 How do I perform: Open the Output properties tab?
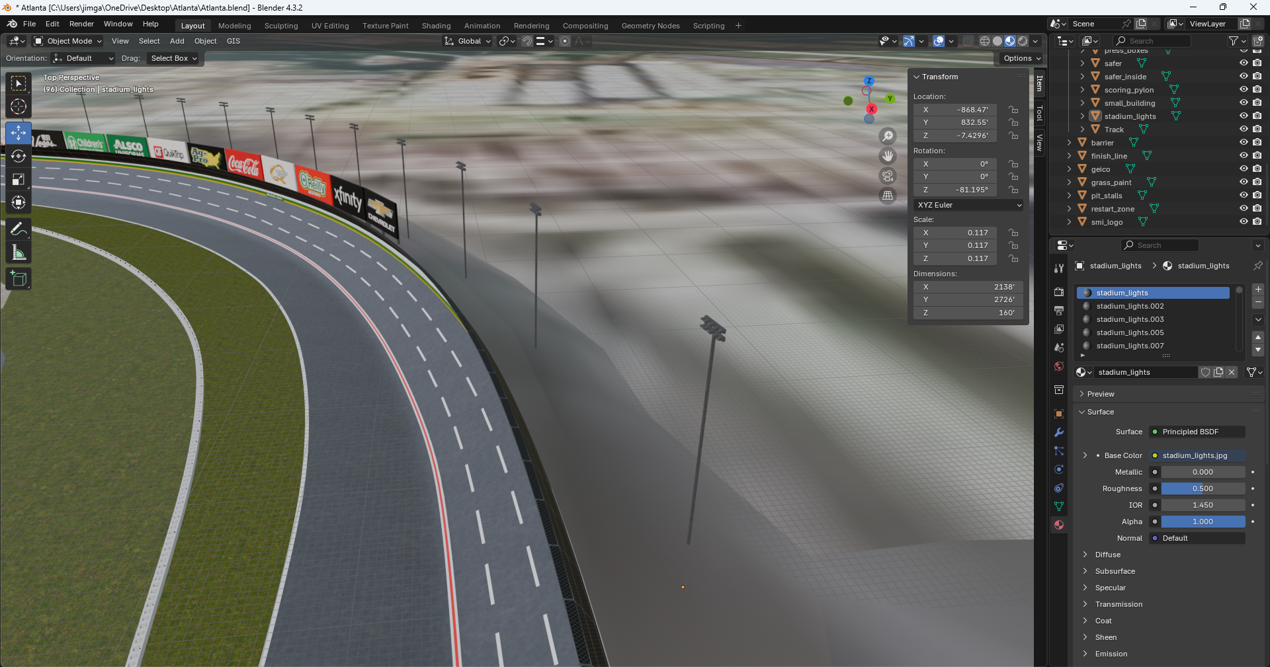click(1059, 310)
